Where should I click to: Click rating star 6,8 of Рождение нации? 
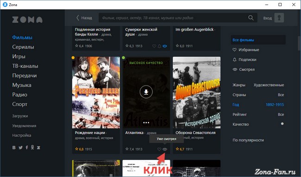[x=77, y=149]
